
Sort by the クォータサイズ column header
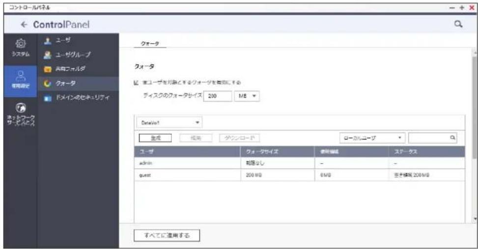[278, 151]
